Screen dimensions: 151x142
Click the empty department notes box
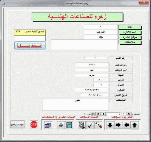(84, 45)
